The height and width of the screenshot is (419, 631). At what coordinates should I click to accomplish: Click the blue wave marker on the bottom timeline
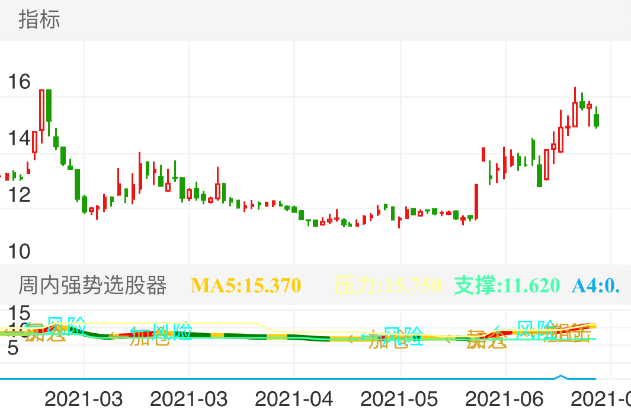pyautogui.click(x=560, y=376)
